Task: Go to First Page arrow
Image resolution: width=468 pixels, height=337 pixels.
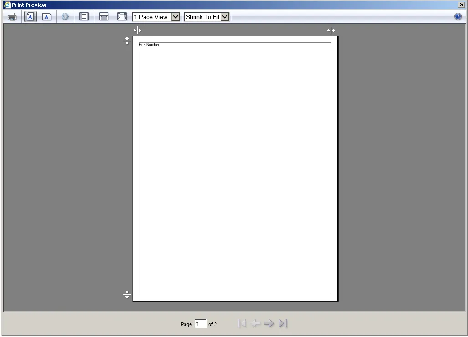Action: tap(242, 323)
